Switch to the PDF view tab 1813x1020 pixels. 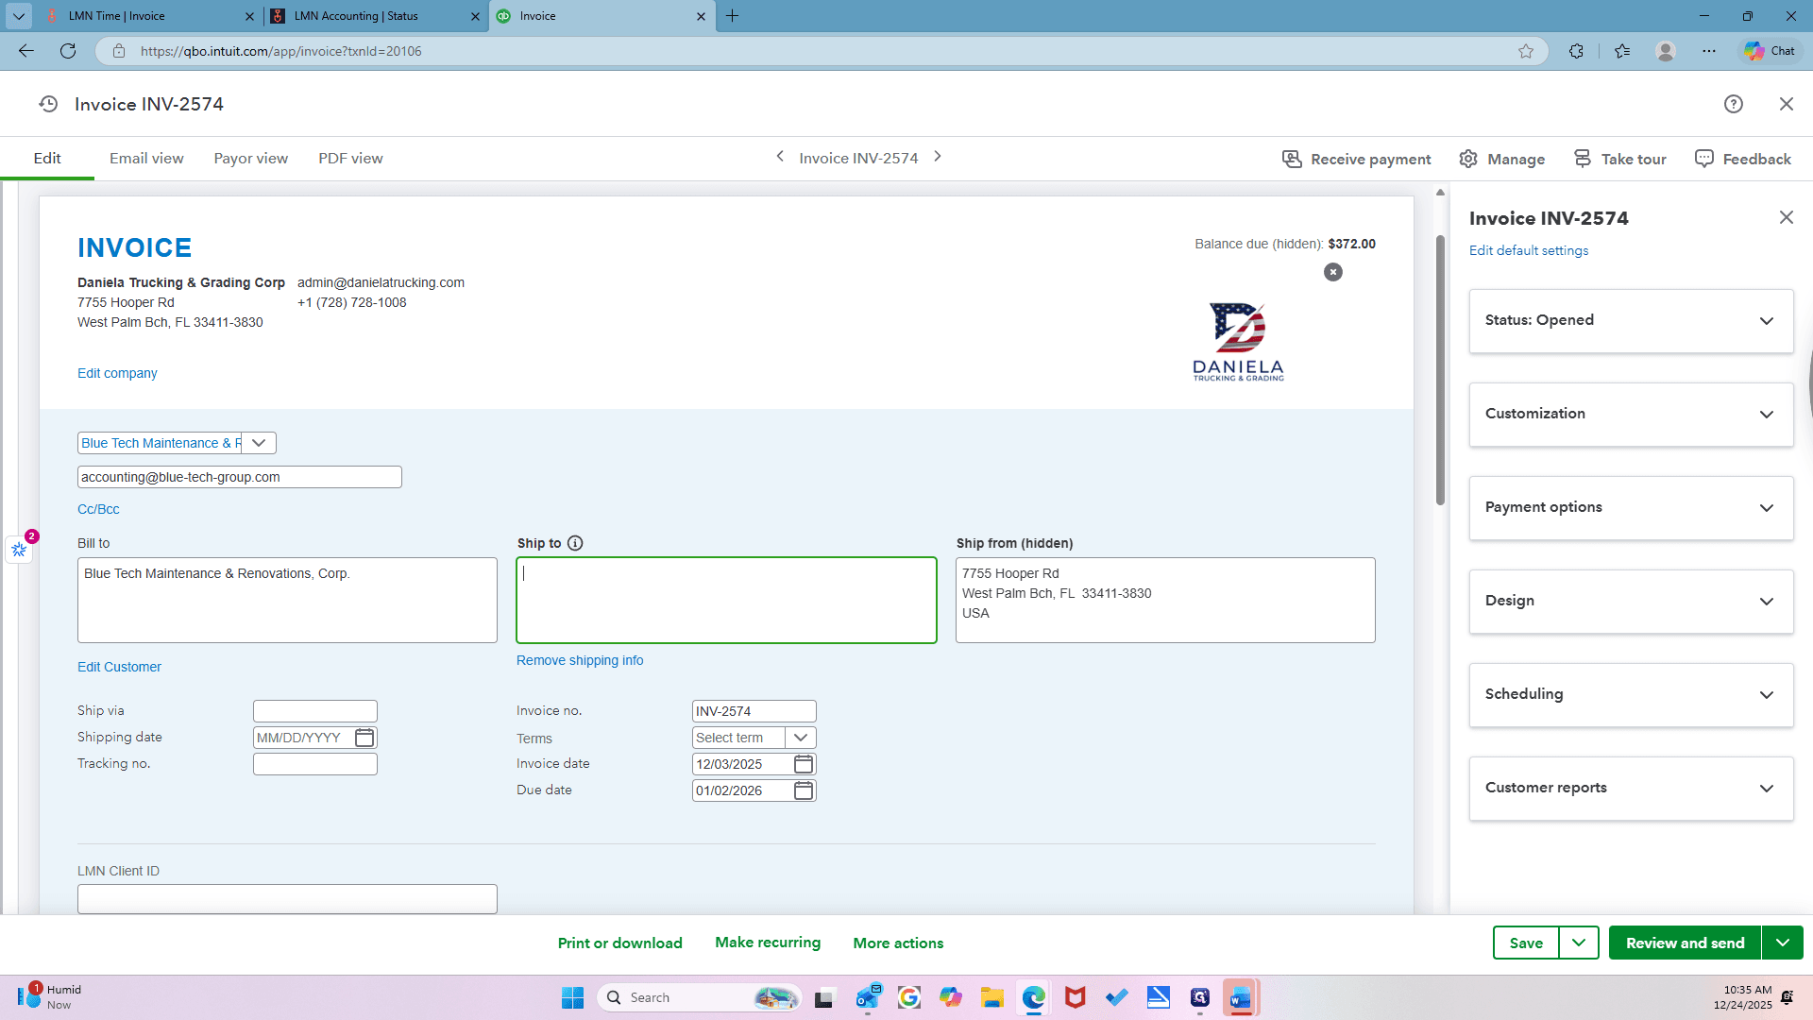pyautogui.click(x=350, y=159)
